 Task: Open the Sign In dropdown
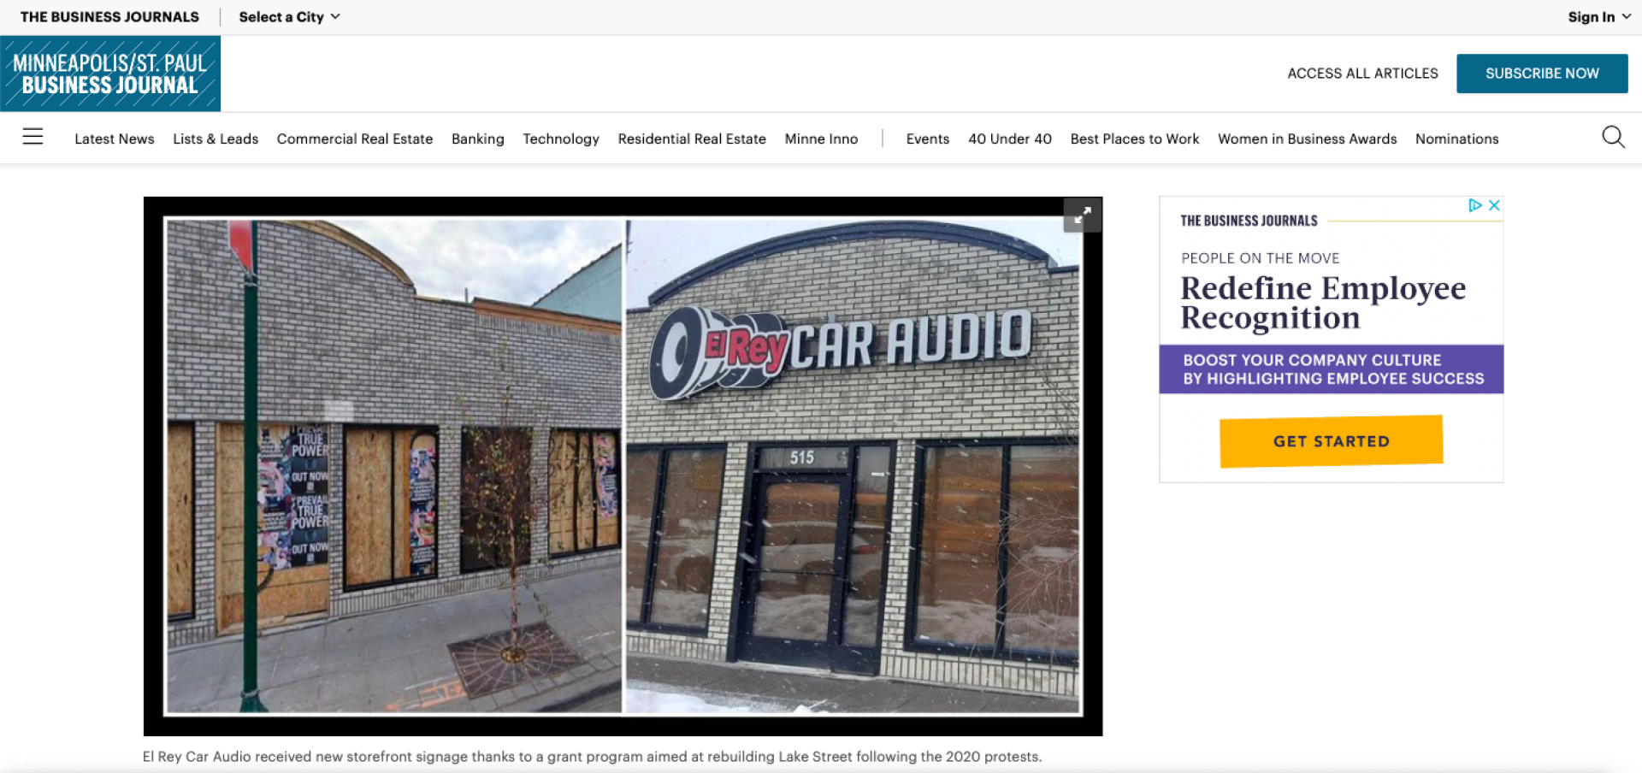1599,17
